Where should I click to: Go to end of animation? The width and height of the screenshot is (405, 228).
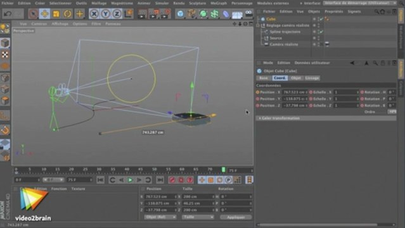pos(160,180)
